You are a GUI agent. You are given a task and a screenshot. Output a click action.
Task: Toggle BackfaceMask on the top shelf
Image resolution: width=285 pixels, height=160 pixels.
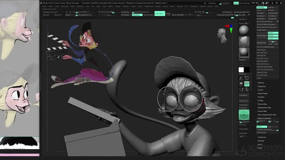pyautogui.click(x=148, y=15)
